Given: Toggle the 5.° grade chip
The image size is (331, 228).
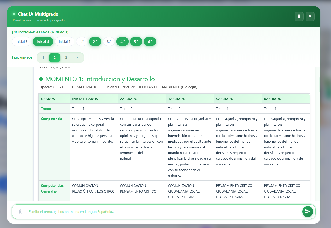Looking at the screenshot, I should tap(136, 42).
